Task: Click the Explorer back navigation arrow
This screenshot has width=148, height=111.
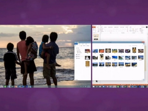Action: coord(76,46)
